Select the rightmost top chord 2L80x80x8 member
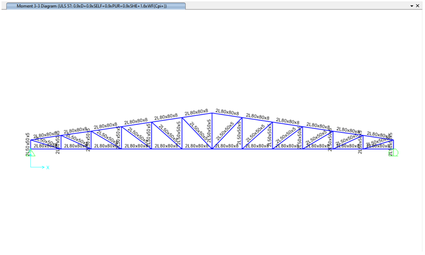Screen dimensions: 425x255 point(378,138)
